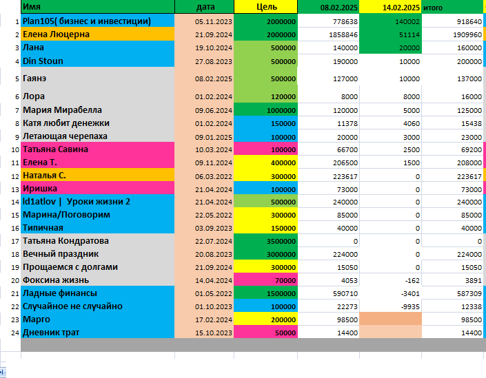
Task: Click the negative value -3401
Action: click(x=391, y=293)
